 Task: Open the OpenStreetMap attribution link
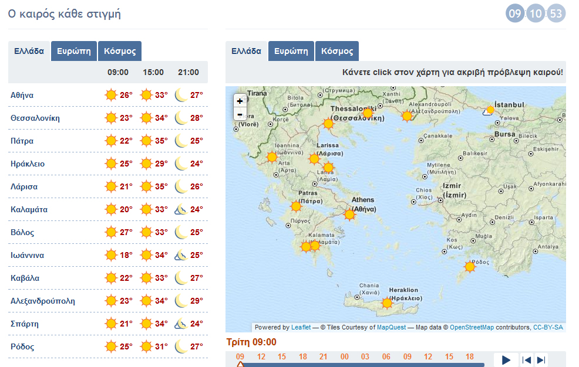click(x=472, y=327)
